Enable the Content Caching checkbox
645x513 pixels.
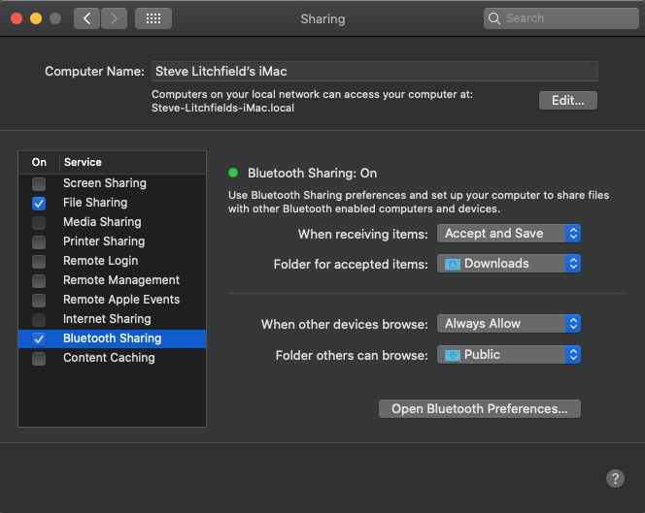(39, 359)
